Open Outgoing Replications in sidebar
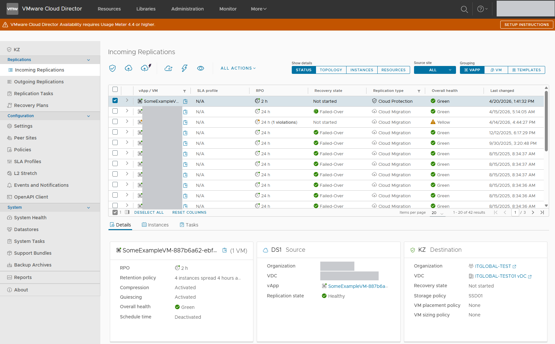Viewport: 555px width, 344px height. coord(39,82)
